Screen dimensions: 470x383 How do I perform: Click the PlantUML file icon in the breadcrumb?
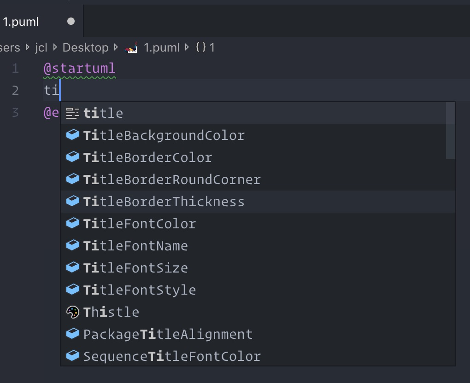(x=131, y=47)
